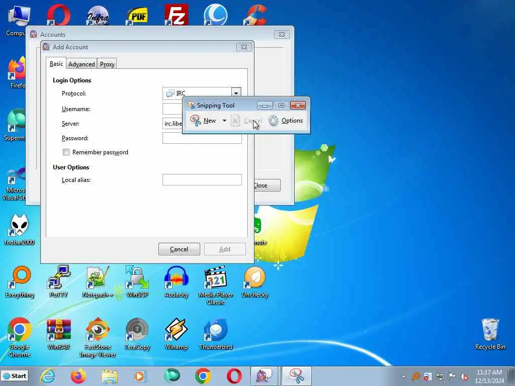Open the Opera desktop shortcut

58,15
